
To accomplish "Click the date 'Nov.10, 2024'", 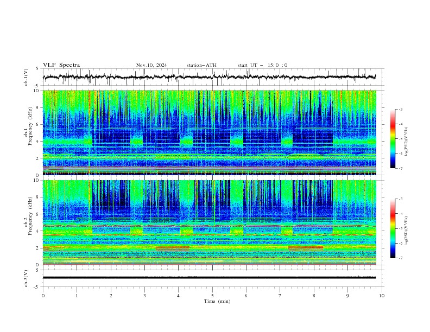I will click(x=151, y=65).
